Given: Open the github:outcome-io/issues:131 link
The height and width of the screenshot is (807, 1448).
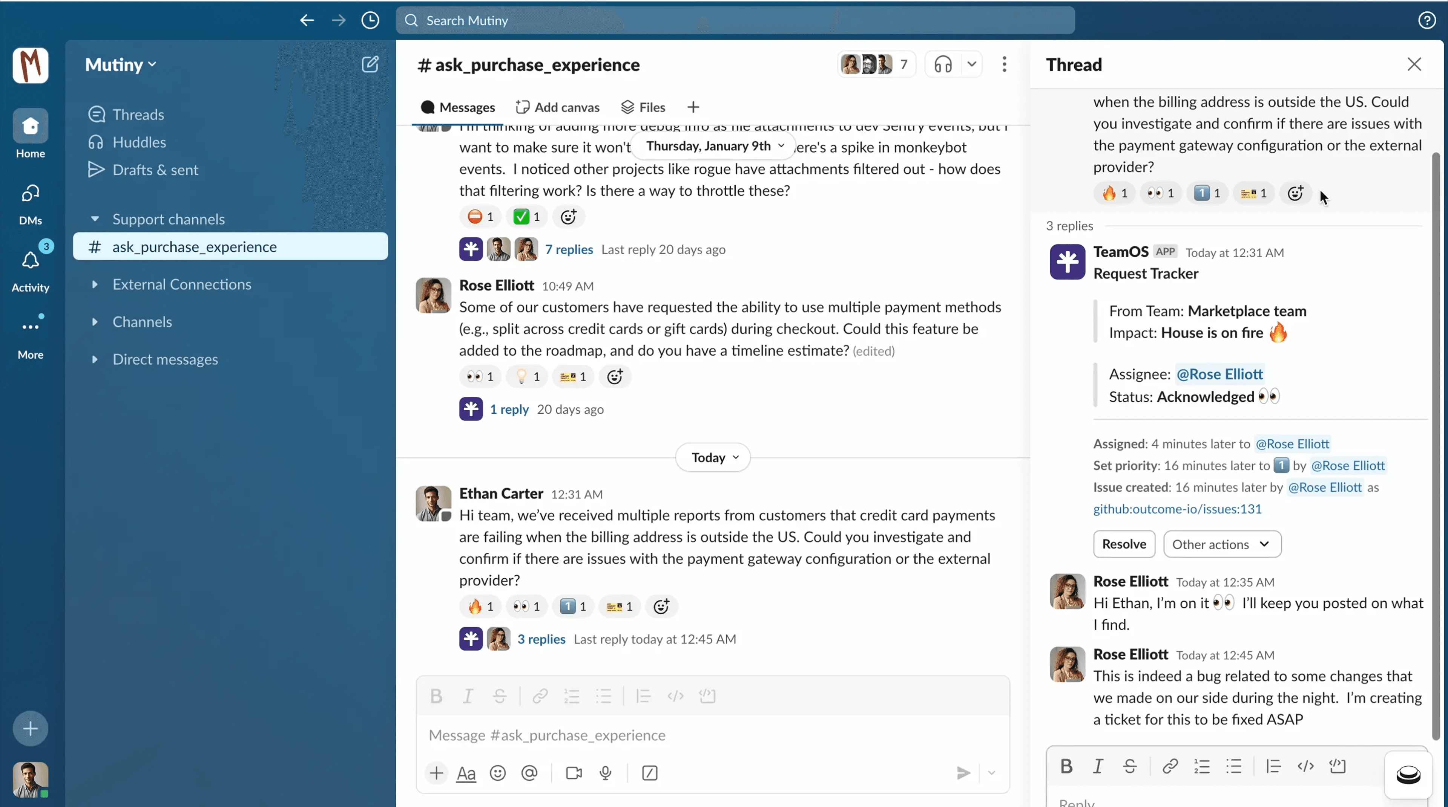Looking at the screenshot, I should (1177, 509).
